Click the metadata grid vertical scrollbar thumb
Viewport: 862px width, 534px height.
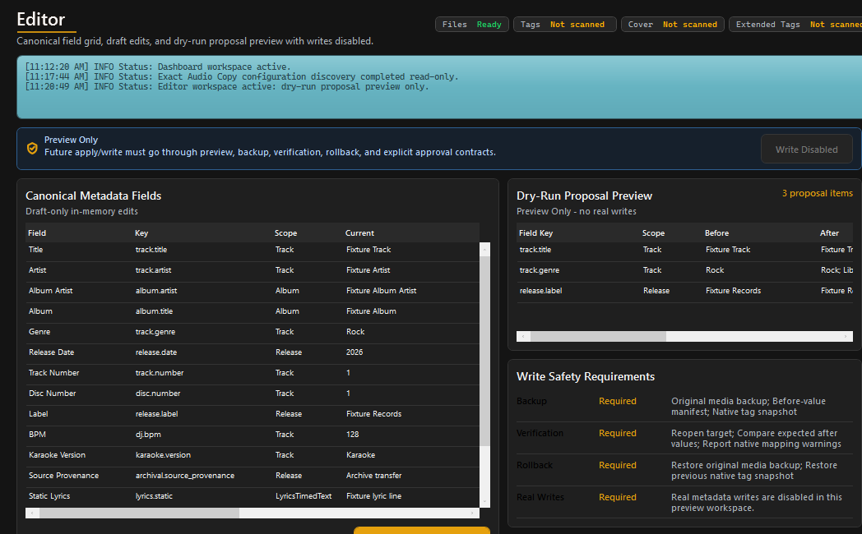pyautogui.click(x=485, y=351)
